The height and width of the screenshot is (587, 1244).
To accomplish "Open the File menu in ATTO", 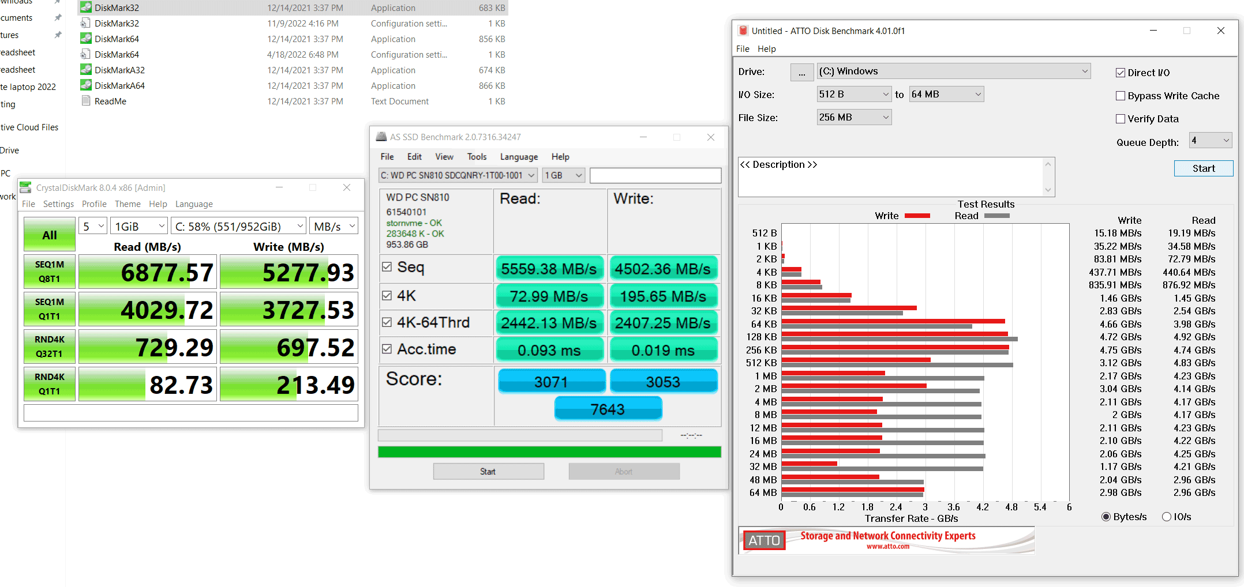I will point(743,49).
